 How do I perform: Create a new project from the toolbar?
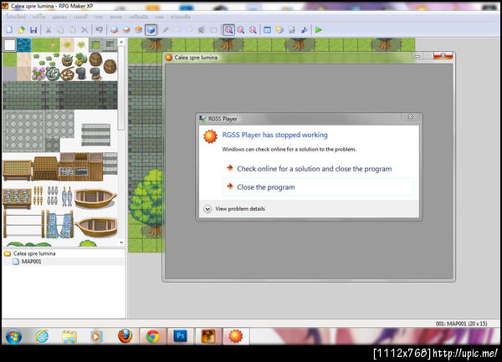9,30
